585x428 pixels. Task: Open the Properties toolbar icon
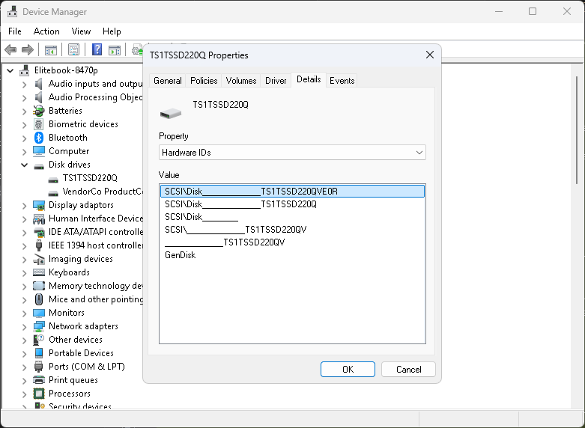[x=73, y=49]
